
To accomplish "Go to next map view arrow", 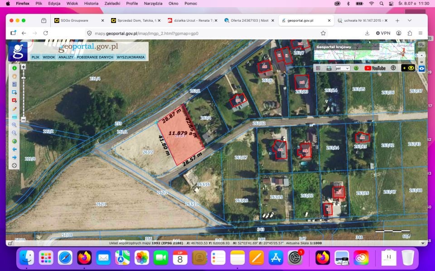I will point(14,157).
